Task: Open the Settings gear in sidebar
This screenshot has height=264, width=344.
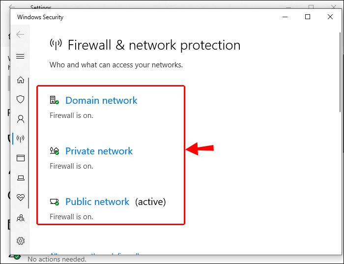Action: pyautogui.click(x=21, y=240)
